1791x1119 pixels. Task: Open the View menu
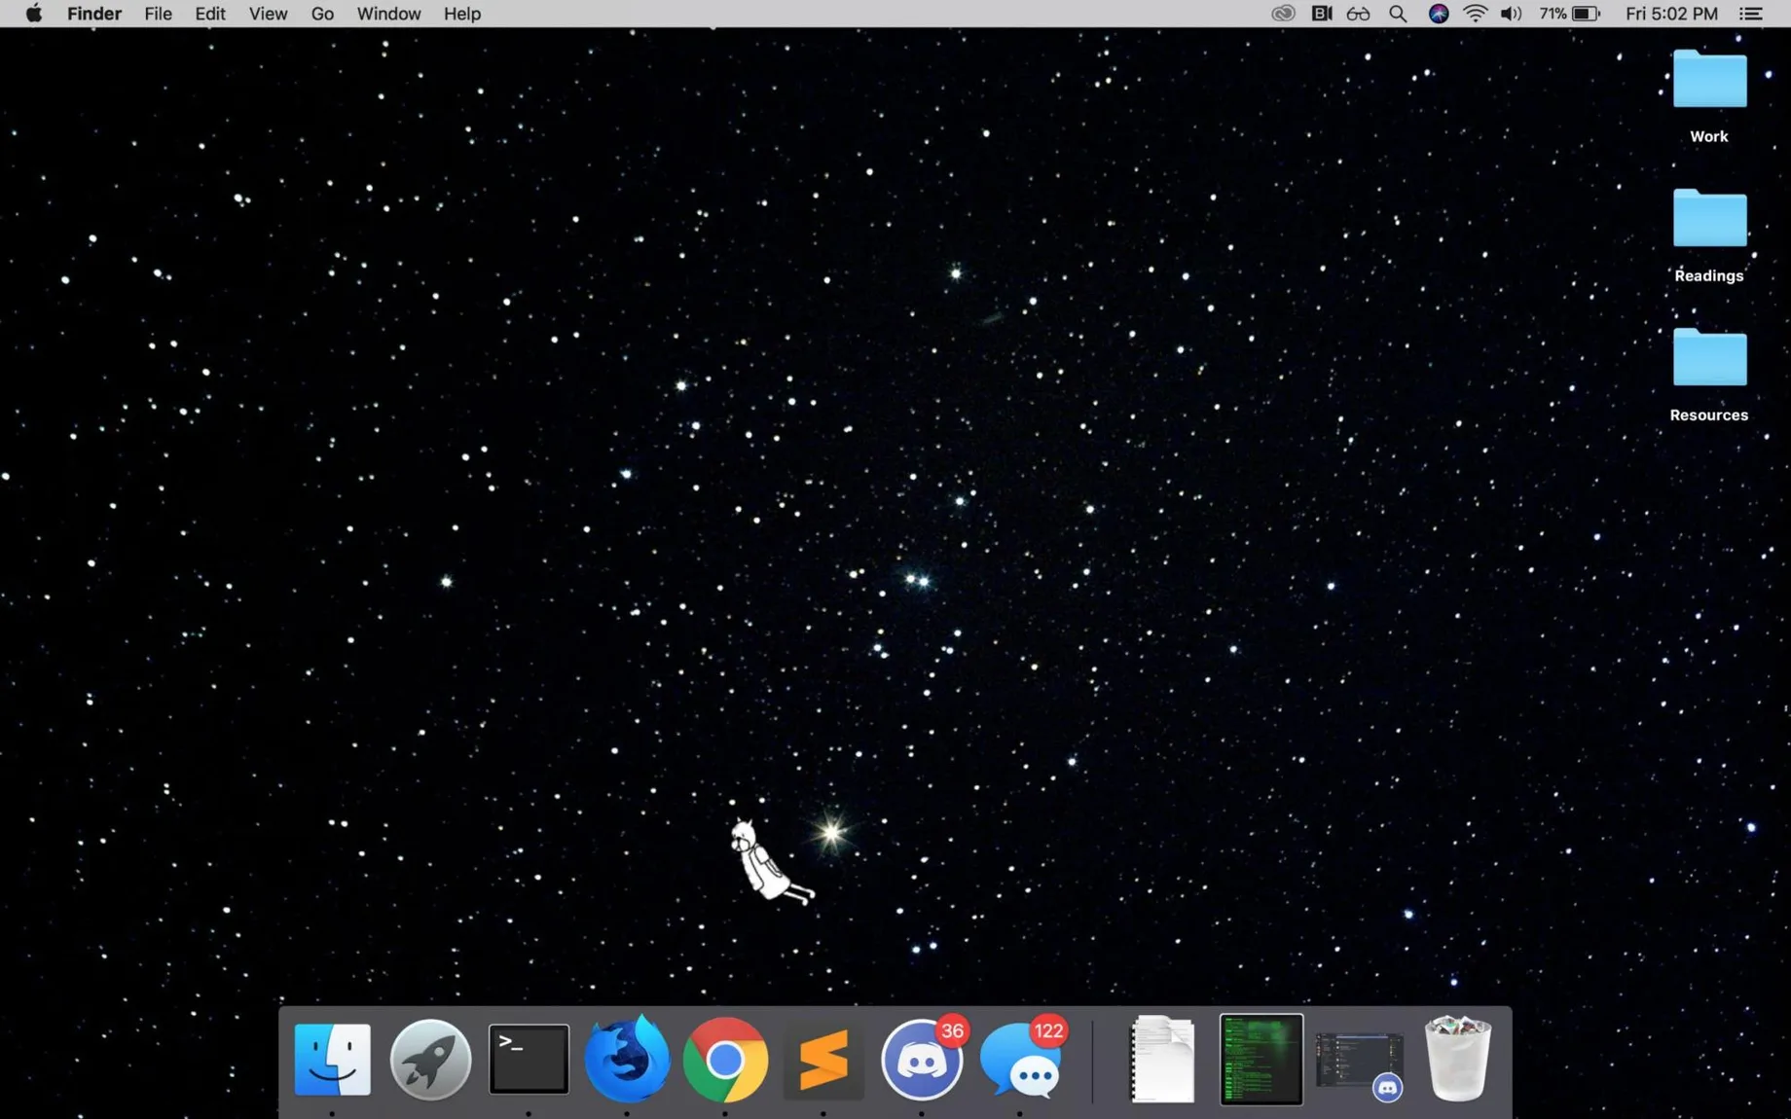coord(268,14)
